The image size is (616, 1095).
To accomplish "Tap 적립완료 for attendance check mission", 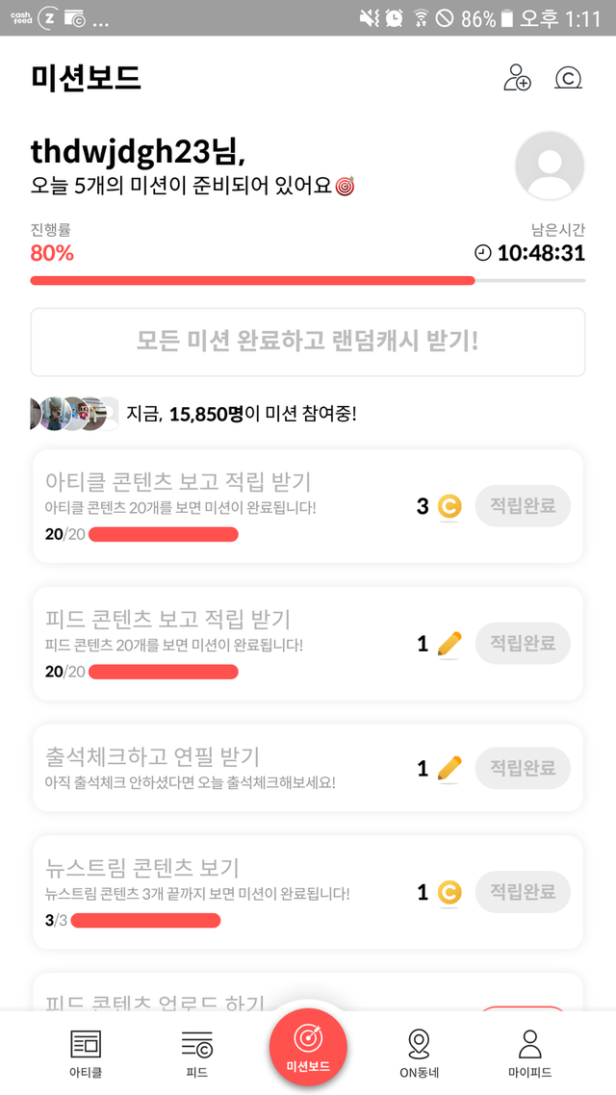I will pyautogui.click(x=523, y=768).
